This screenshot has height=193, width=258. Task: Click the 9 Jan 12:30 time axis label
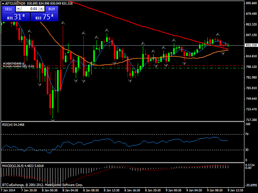235,191
